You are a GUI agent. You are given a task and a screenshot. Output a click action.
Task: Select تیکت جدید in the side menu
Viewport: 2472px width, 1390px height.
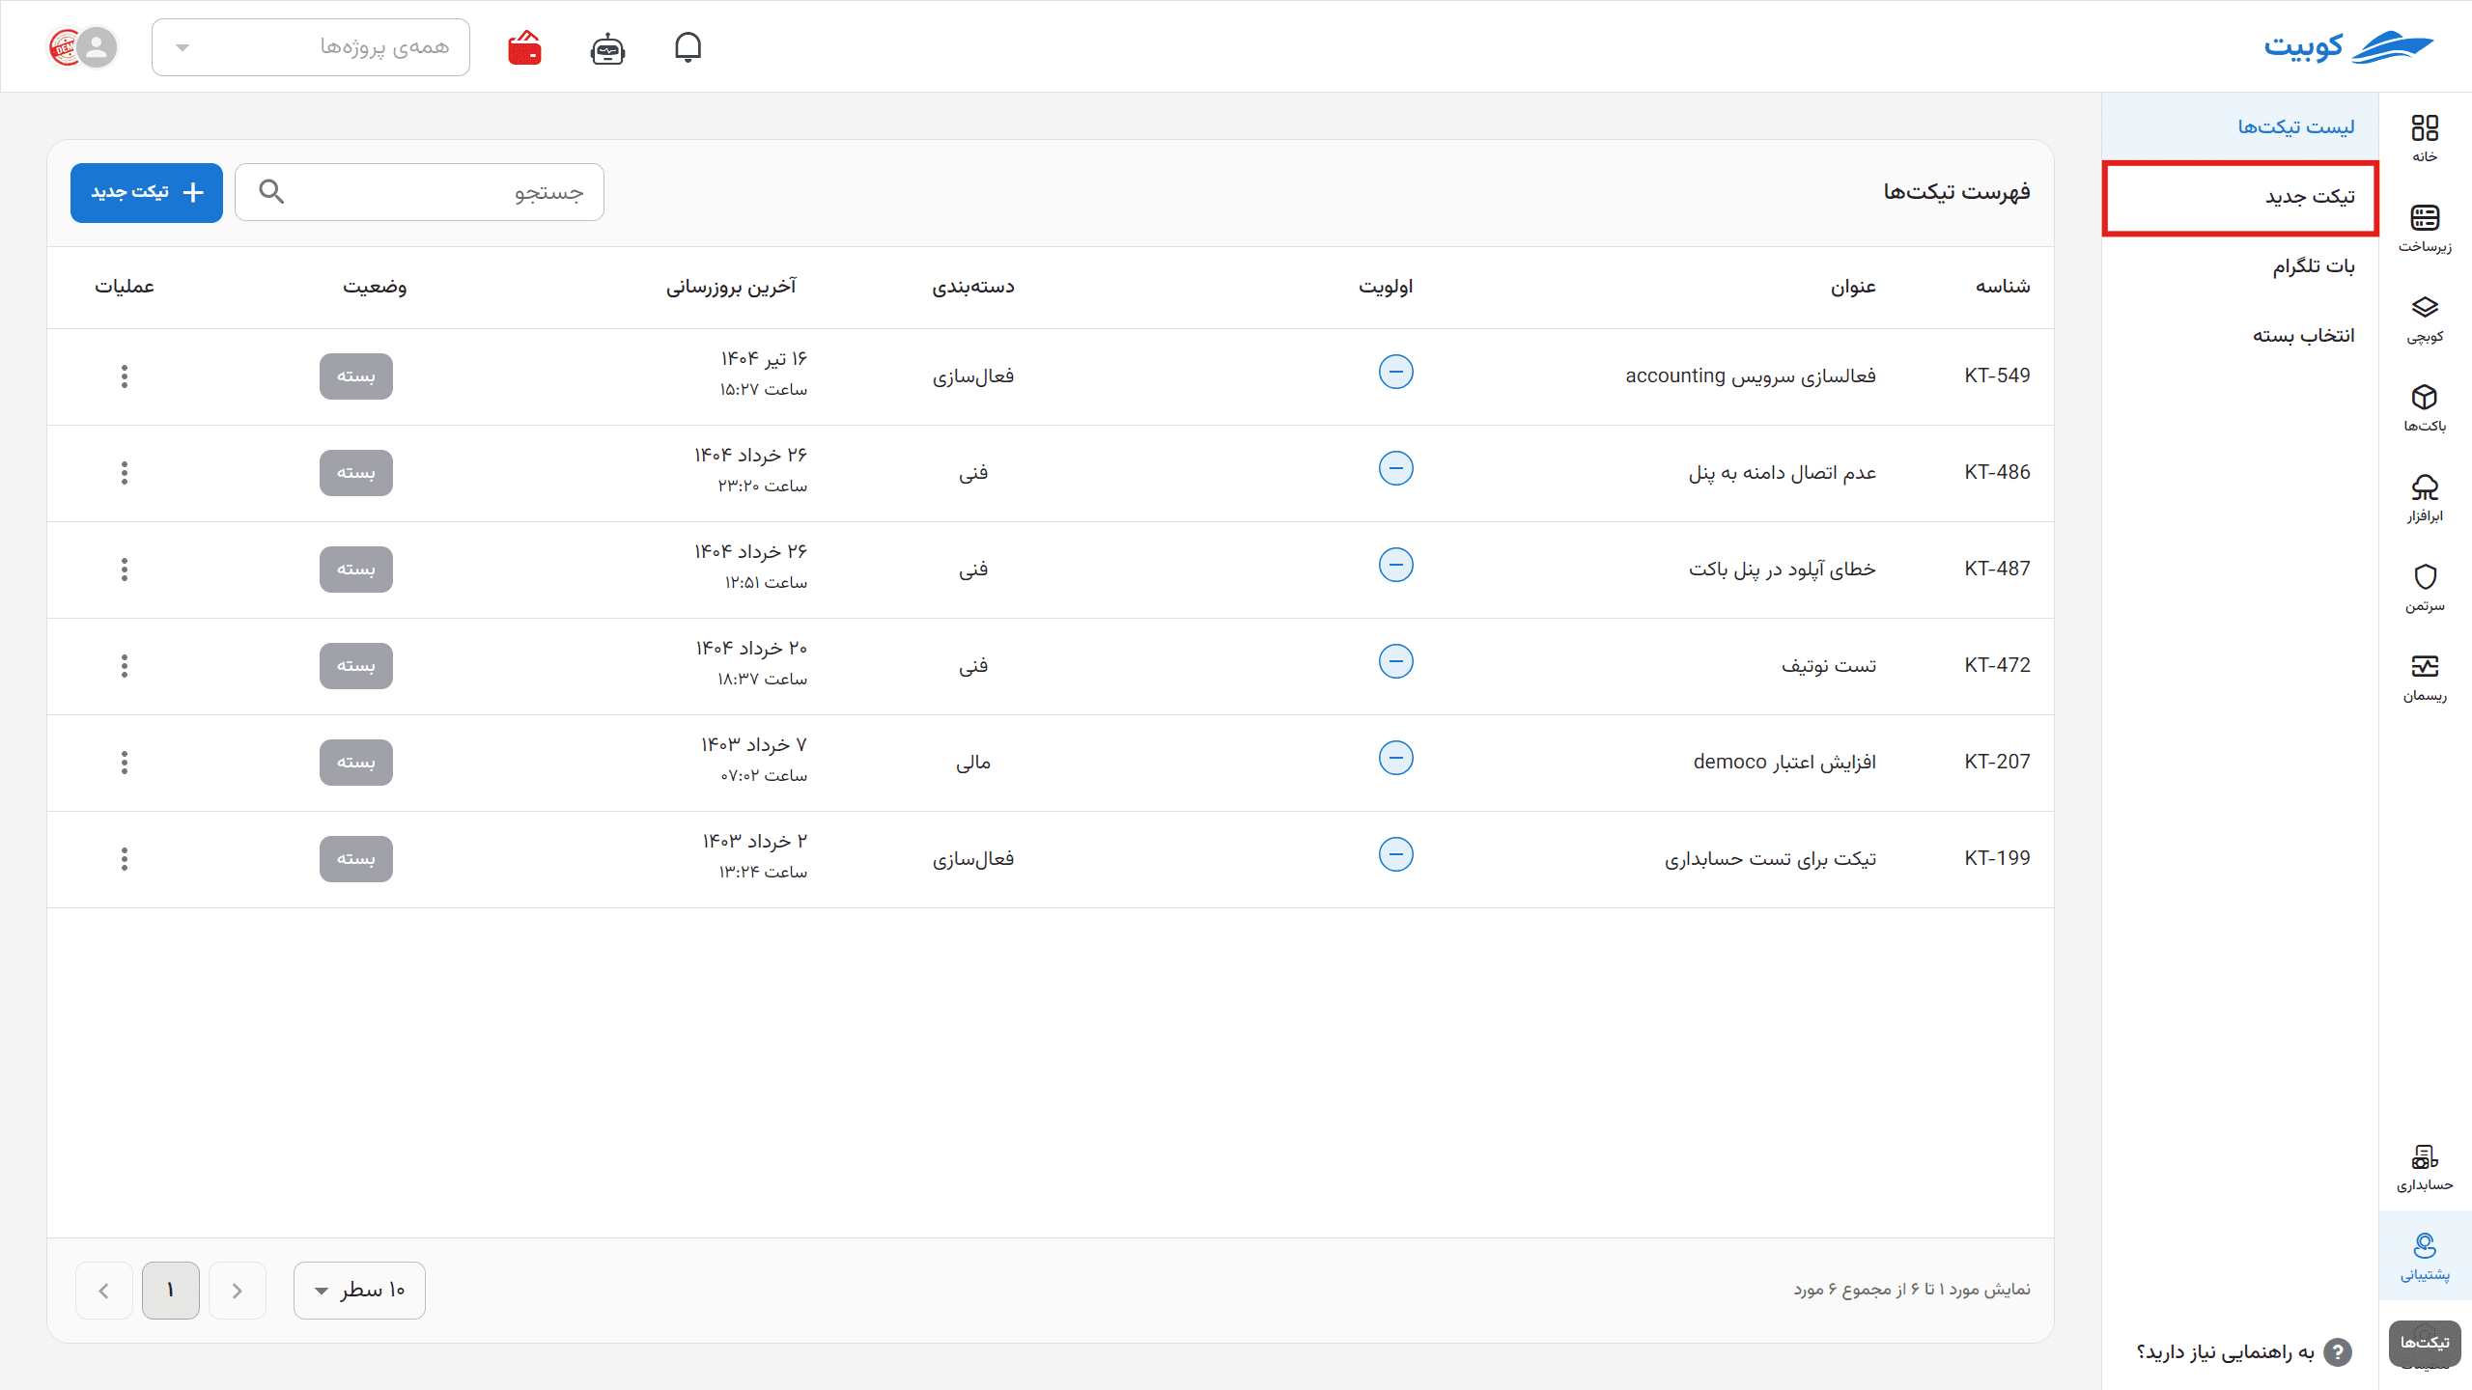point(2240,197)
